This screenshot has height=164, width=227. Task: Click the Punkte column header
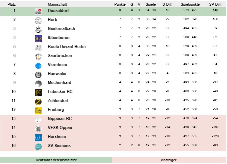point(120,4)
